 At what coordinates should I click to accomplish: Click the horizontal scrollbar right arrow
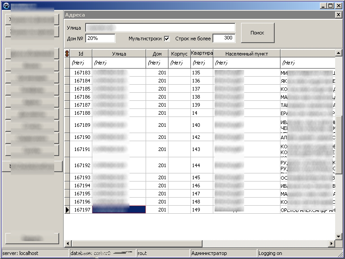tap(332, 244)
